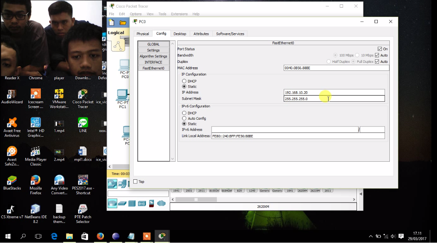The image size is (437, 243).
Task: Open the File menu in Packet Tracer
Action: coord(112,14)
